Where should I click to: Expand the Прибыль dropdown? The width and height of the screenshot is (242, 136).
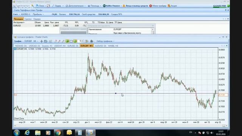38,14
